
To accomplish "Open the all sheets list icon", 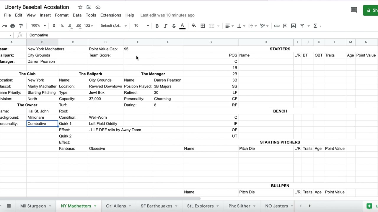I will (9, 206).
